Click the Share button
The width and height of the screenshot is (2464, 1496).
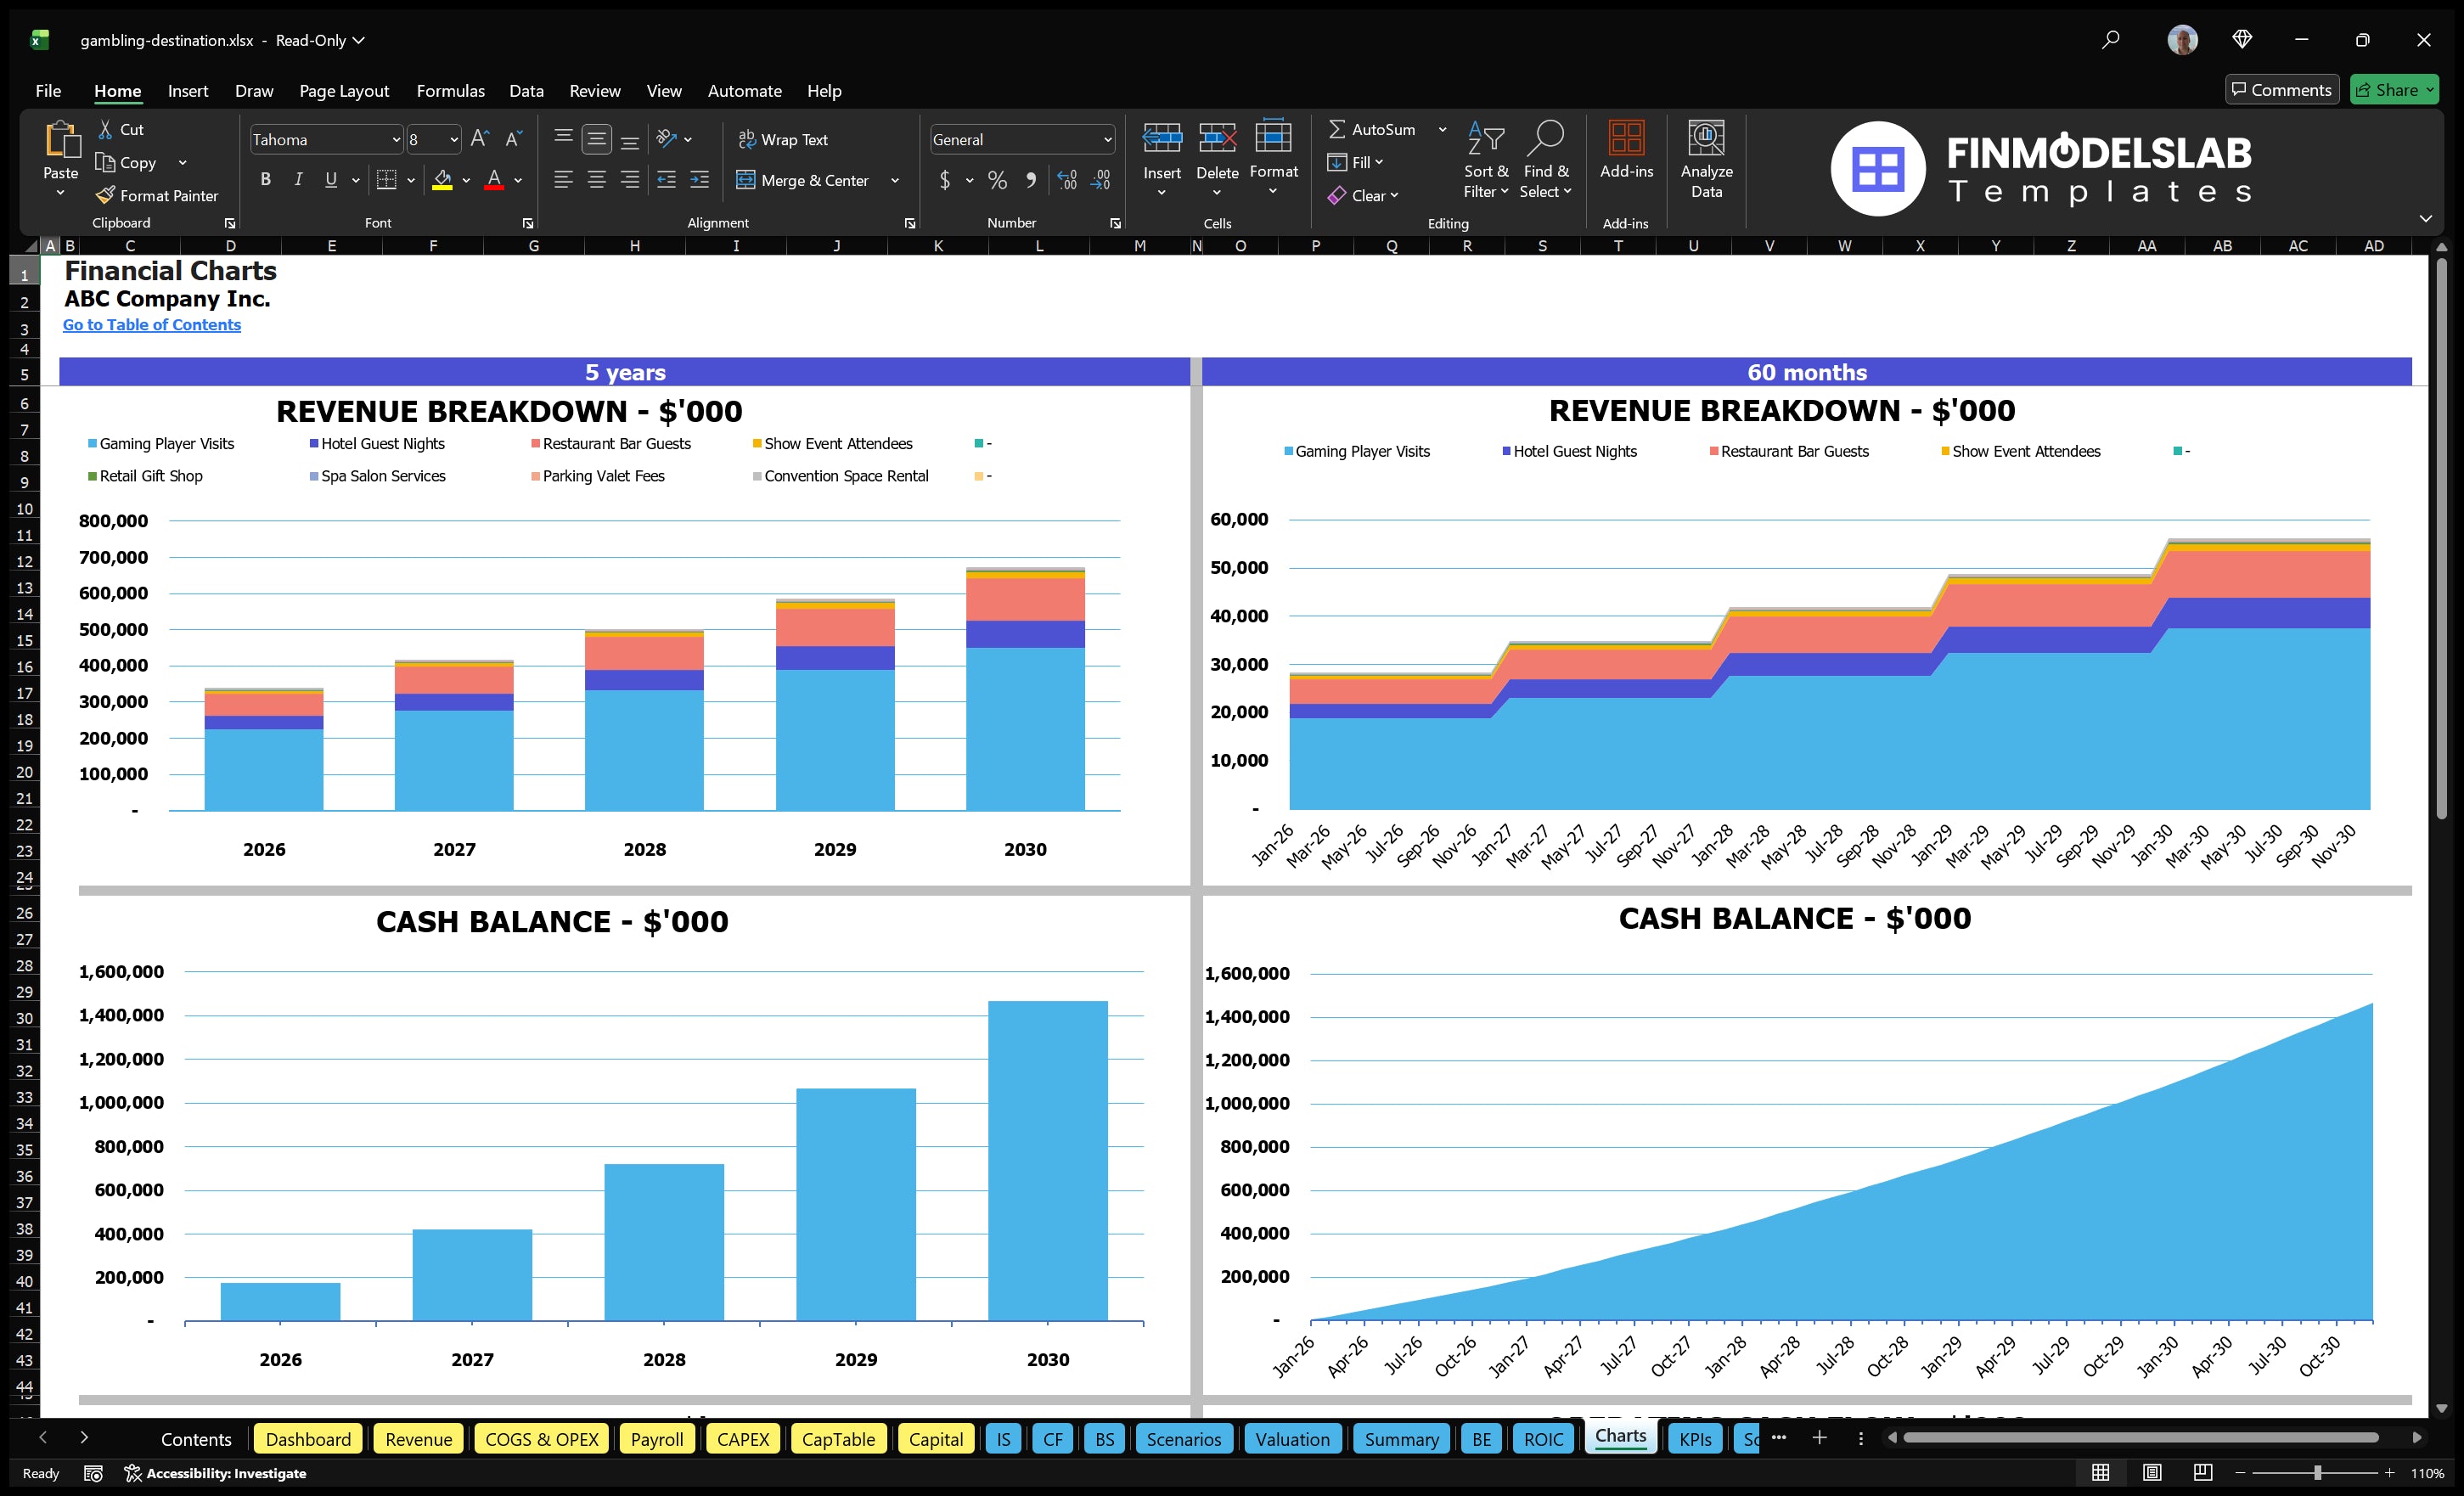(2394, 89)
